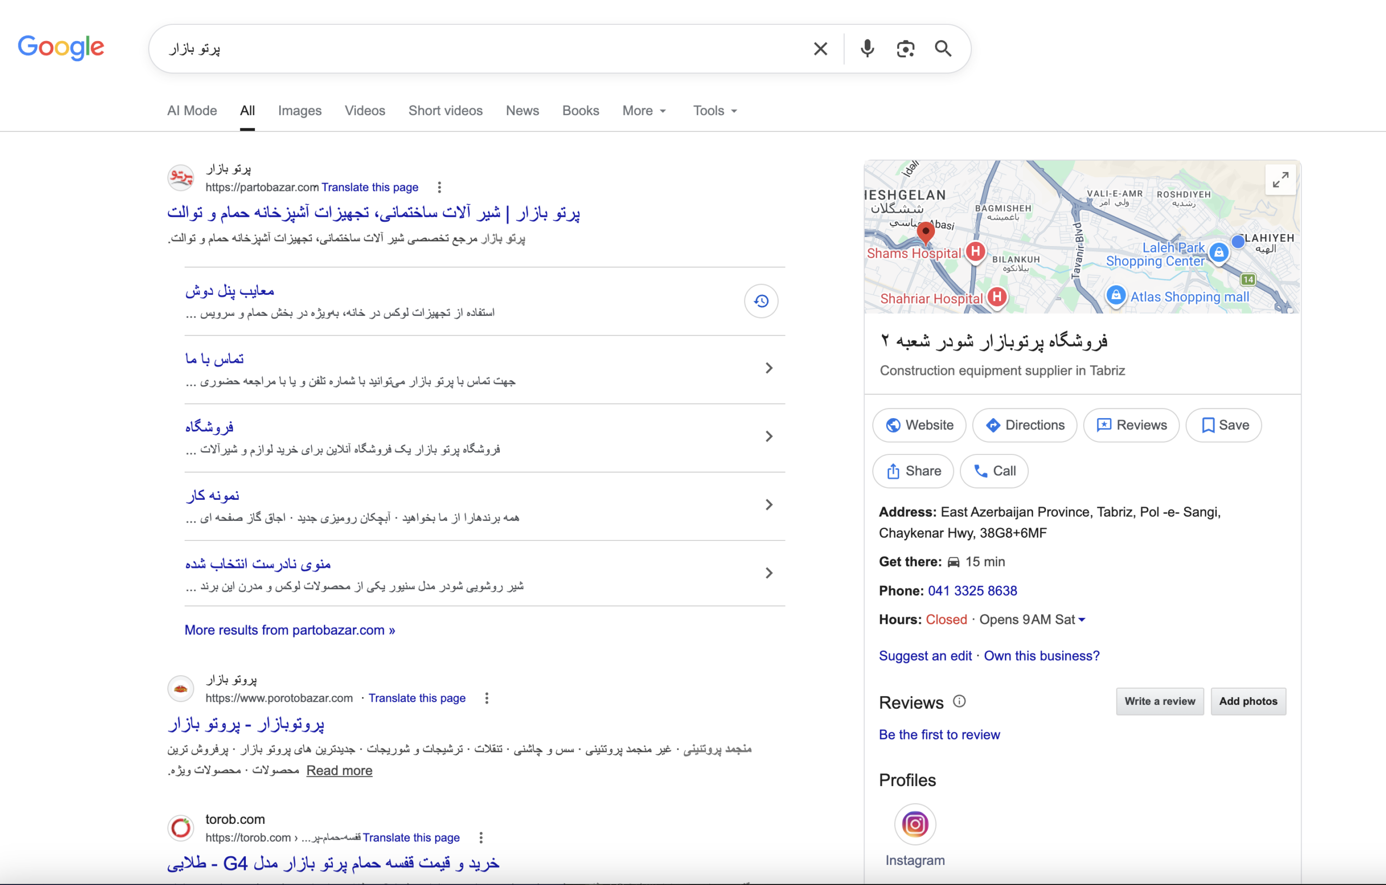
Task: Expand the منوی نادرست انتخاب شده chevron
Action: pyautogui.click(x=769, y=573)
